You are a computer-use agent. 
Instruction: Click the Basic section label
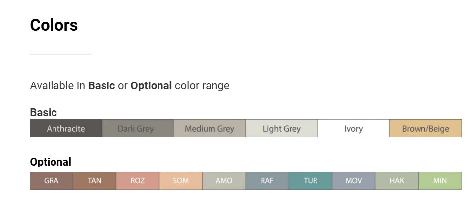44,112
